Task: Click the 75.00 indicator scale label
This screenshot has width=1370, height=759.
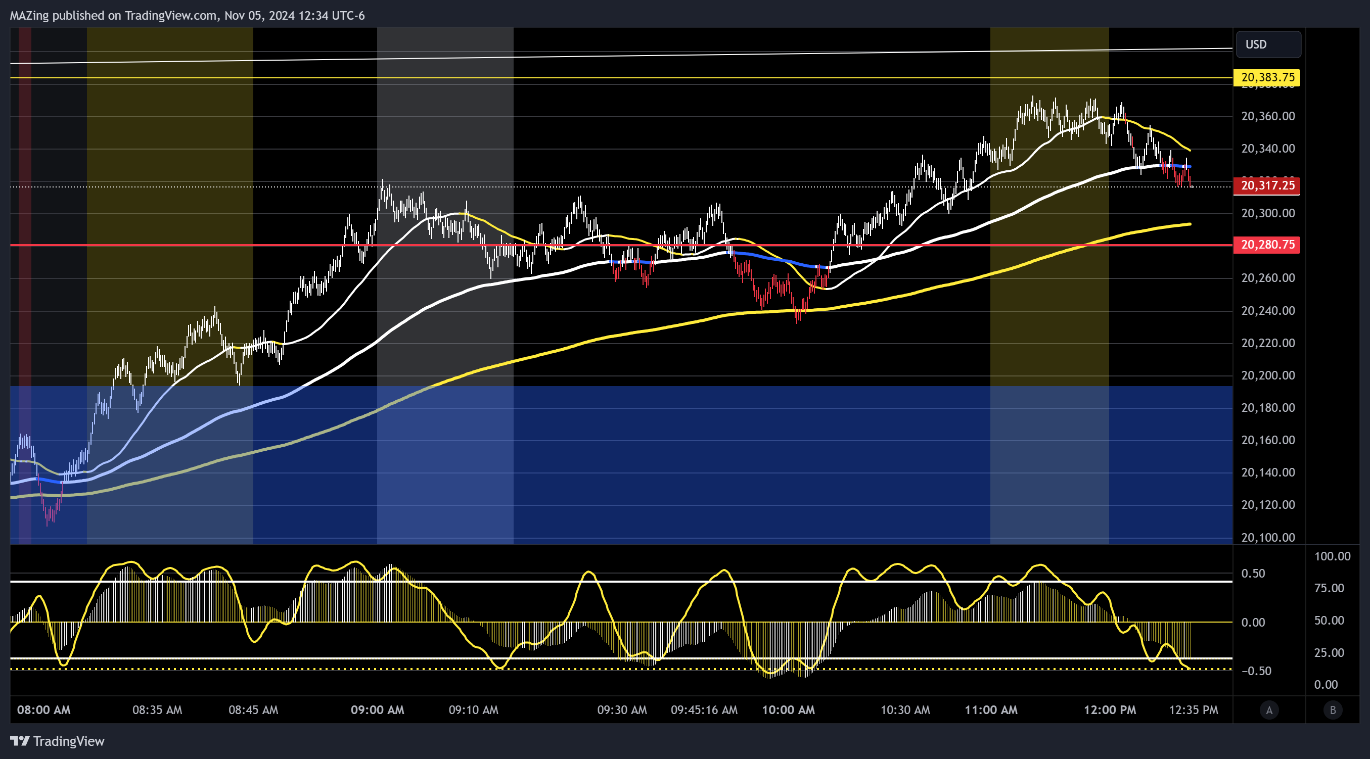Action: coord(1329,588)
